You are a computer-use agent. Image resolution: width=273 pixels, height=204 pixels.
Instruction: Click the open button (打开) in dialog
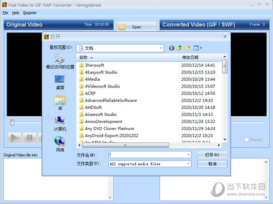point(212,155)
